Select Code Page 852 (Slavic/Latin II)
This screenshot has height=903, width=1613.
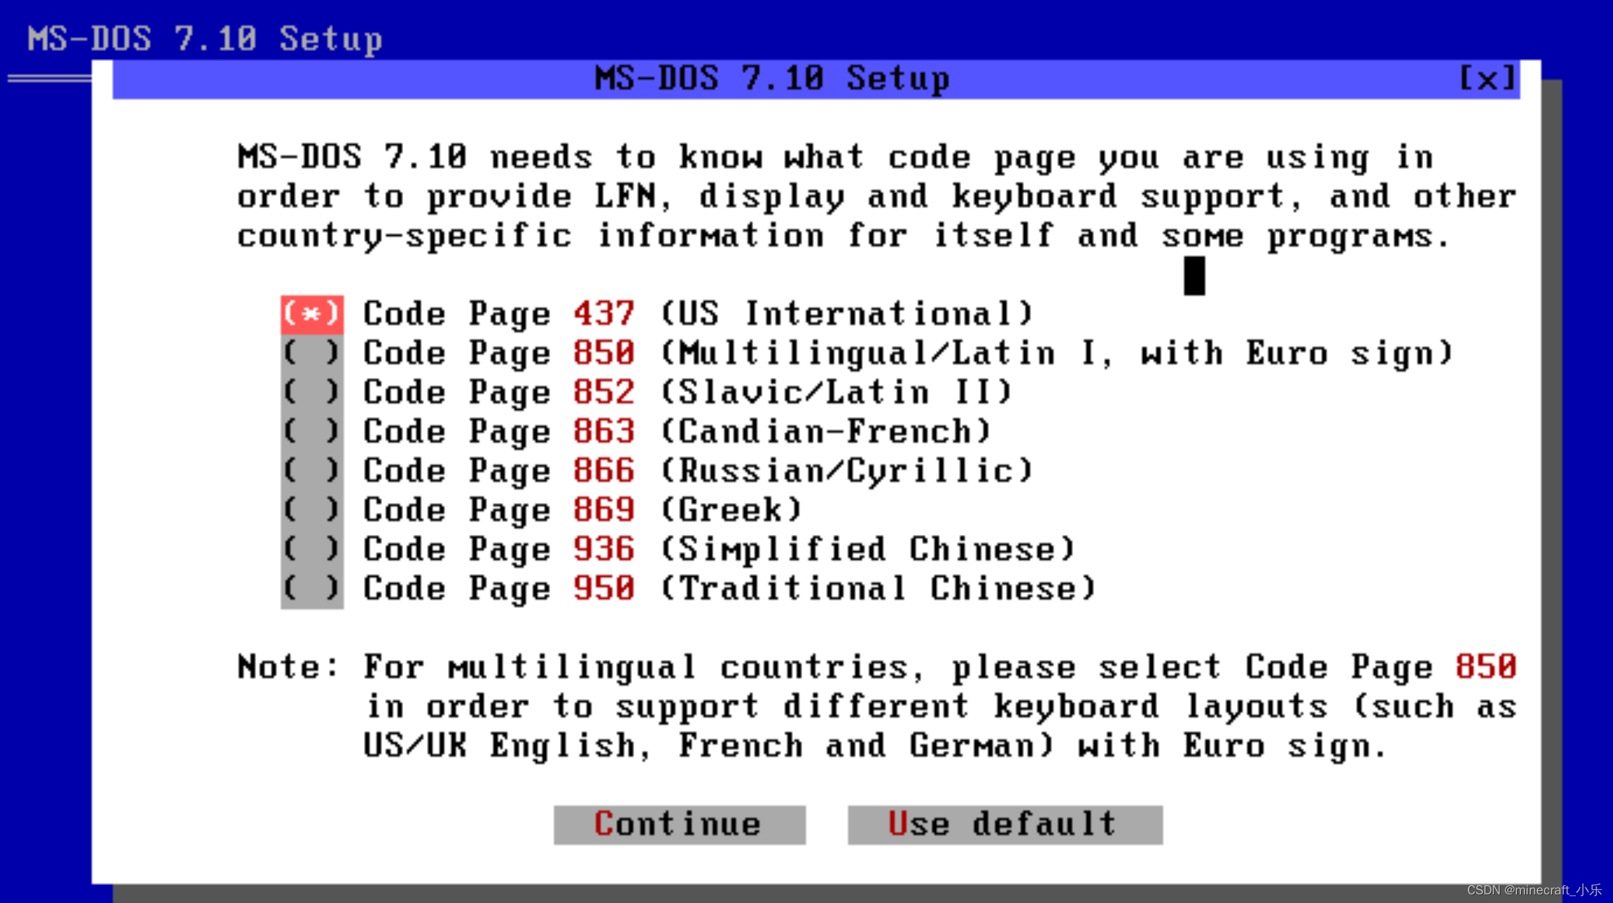[x=312, y=391]
